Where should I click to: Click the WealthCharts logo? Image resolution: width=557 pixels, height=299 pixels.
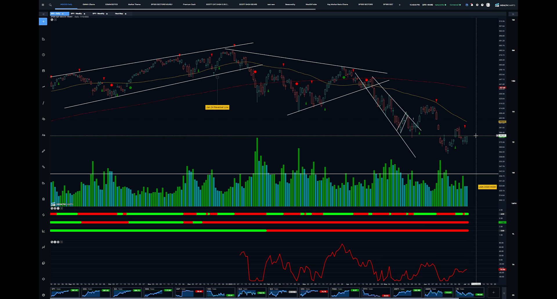point(505,5)
